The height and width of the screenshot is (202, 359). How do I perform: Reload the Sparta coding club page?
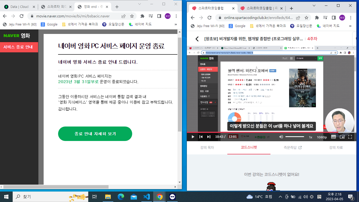click(x=209, y=18)
